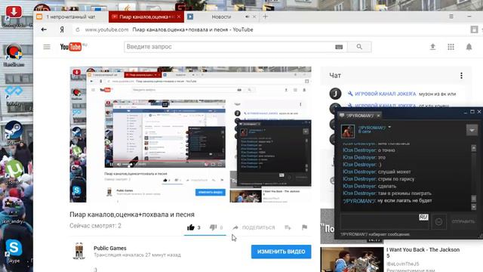
Task: Report the video with flag icon
Action: tap(304, 227)
